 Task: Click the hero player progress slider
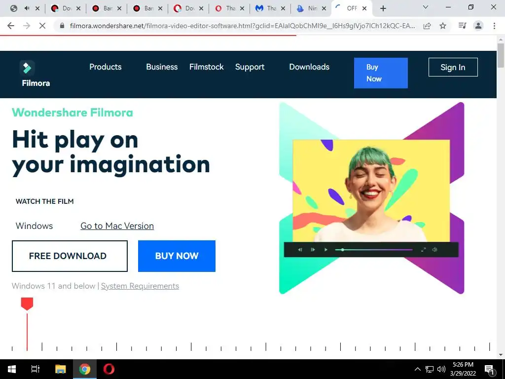point(374,250)
